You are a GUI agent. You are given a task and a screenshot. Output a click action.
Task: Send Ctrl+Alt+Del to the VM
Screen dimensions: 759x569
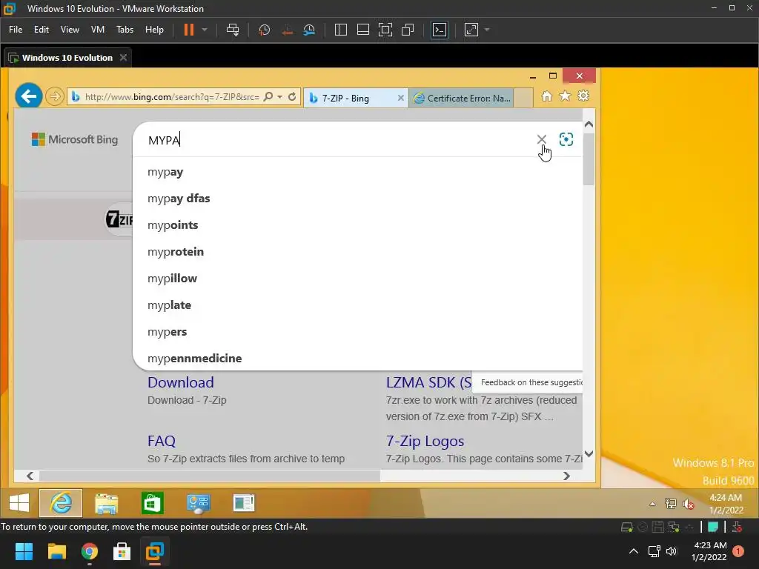[233, 30]
